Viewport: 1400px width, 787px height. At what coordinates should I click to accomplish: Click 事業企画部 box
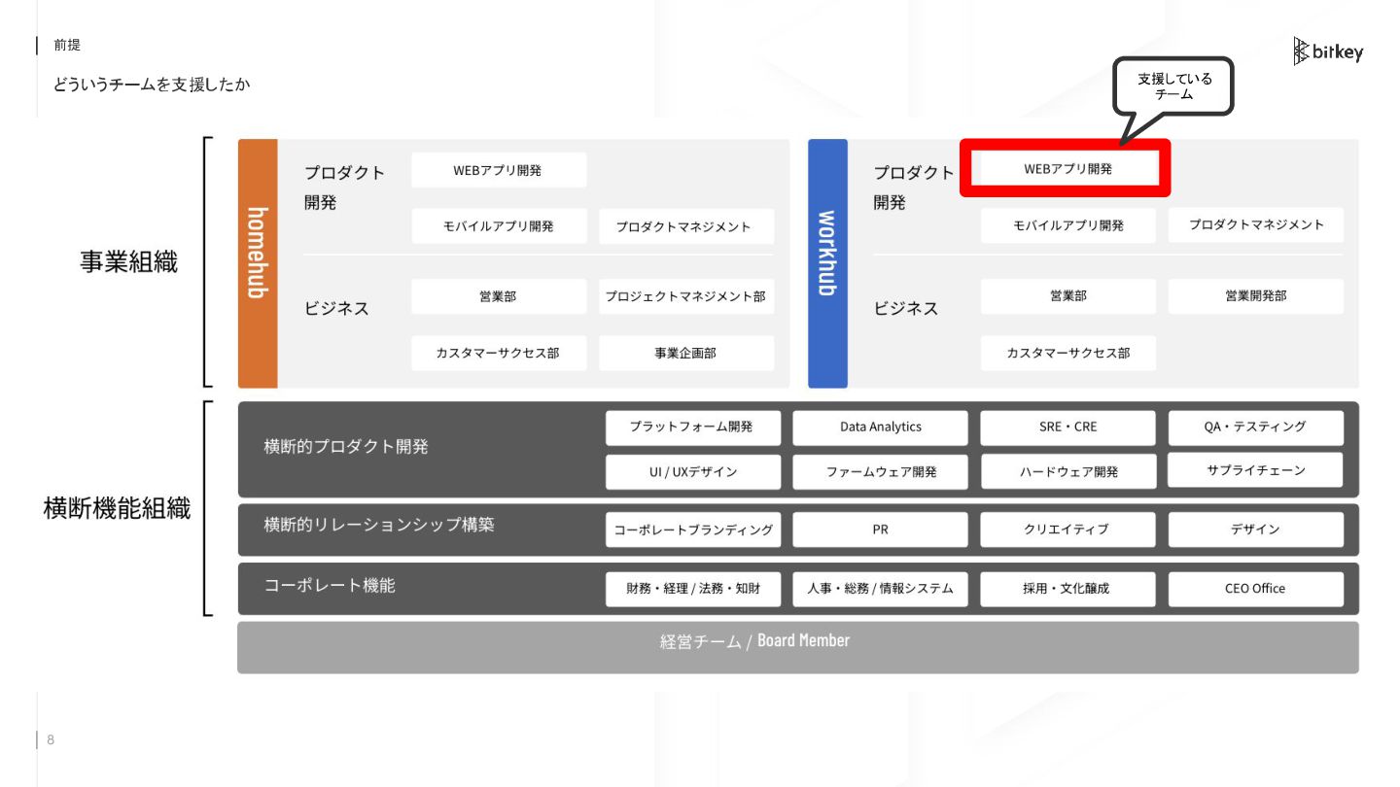[x=686, y=353]
